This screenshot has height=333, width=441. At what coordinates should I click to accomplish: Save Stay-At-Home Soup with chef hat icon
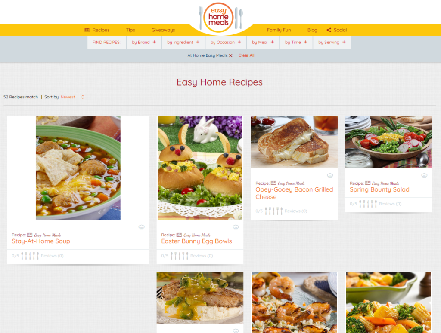141,227
